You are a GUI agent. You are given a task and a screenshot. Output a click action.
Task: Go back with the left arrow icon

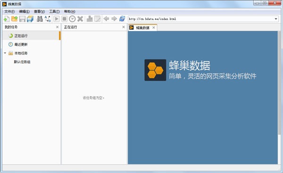(106, 19)
